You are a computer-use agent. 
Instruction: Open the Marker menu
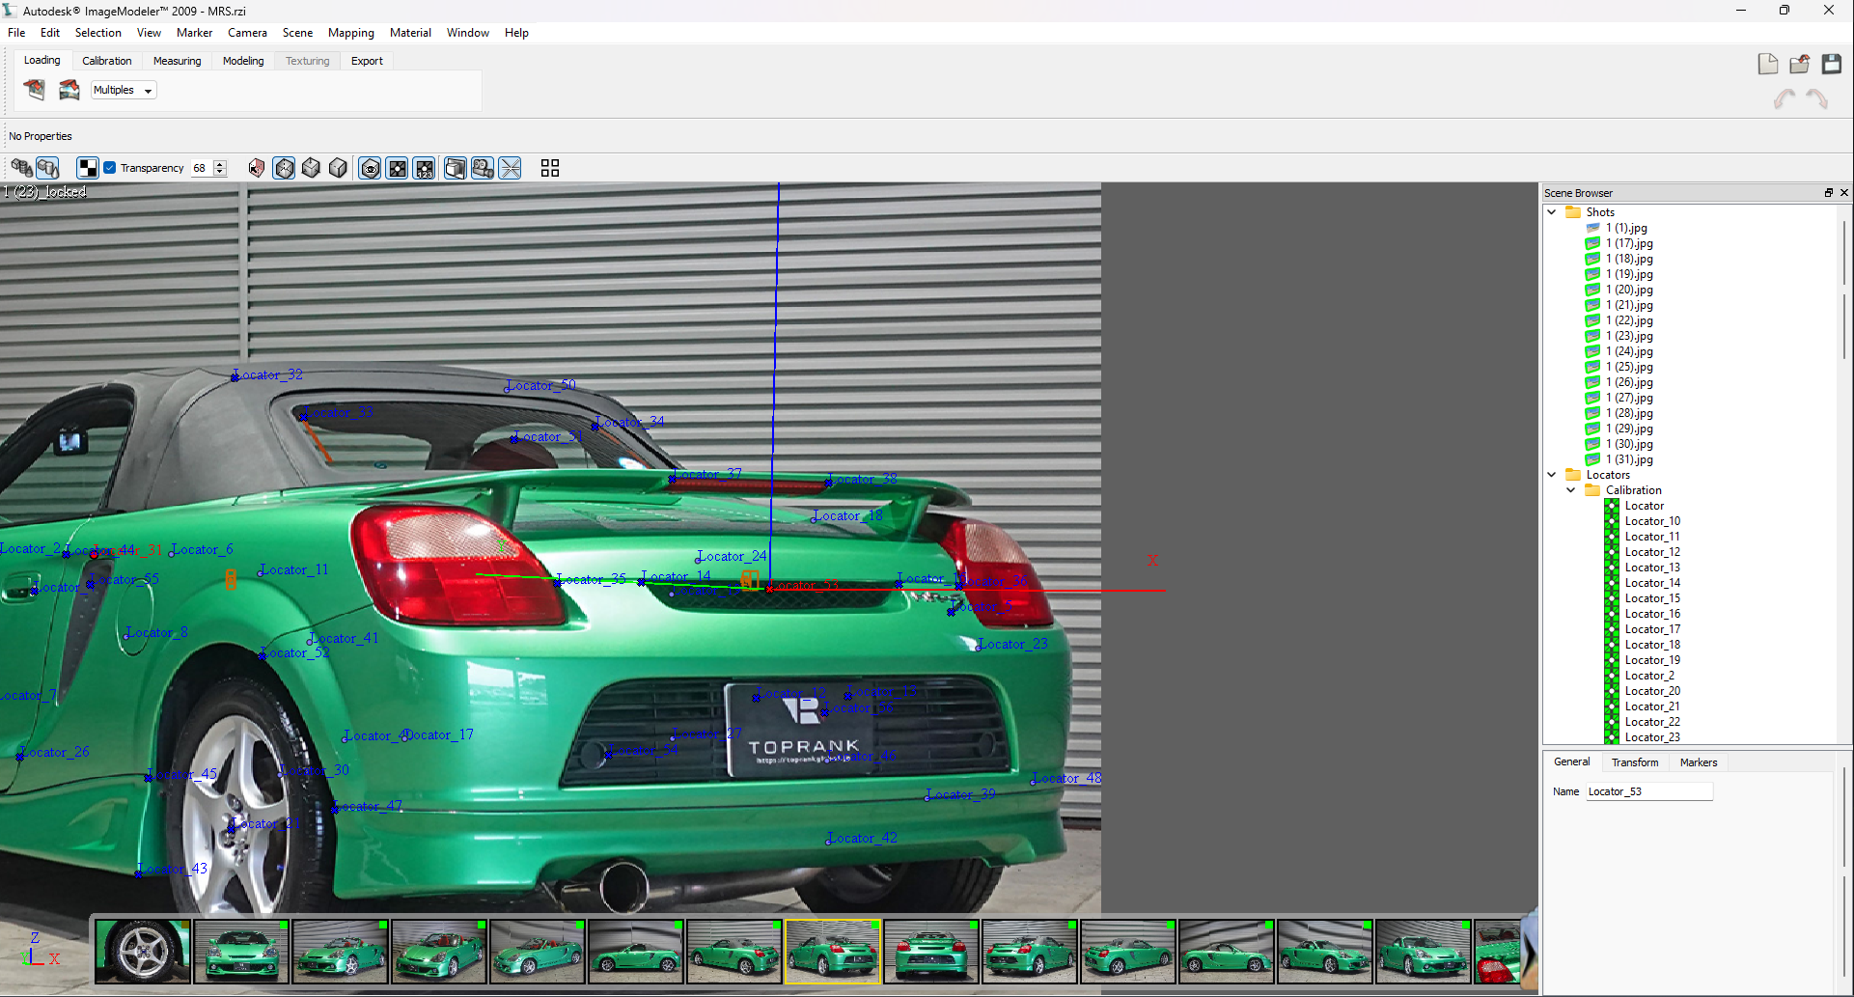pos(194,33)
